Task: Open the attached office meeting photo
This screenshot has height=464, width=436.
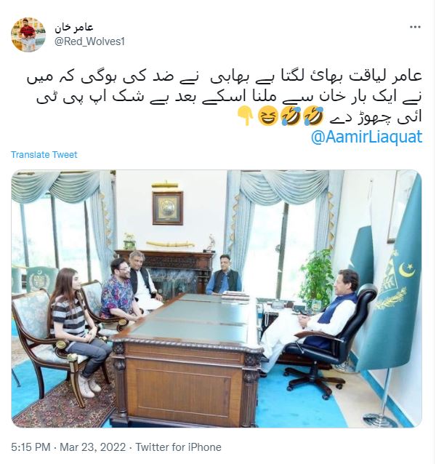Action: (217, 299)
